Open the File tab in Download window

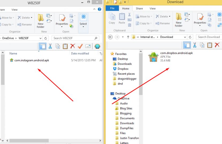[112, 8]
